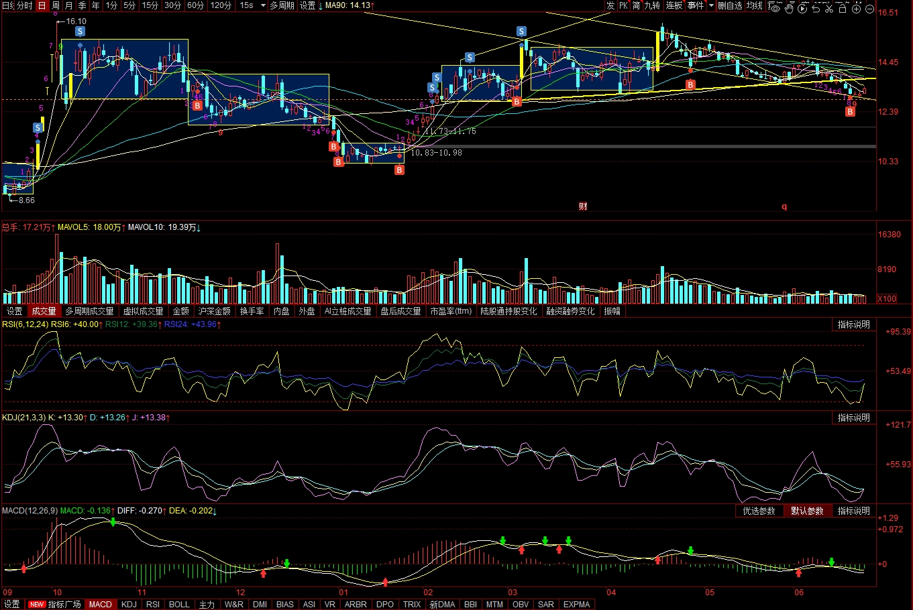The width and height of the screenshot is (913, 610).
Task: Switch to 分时 intraday view
Action: pyautogui.click(x=24, y=5)
